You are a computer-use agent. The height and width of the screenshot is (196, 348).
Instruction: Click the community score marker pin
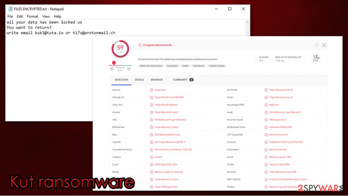tap(114, 63)
